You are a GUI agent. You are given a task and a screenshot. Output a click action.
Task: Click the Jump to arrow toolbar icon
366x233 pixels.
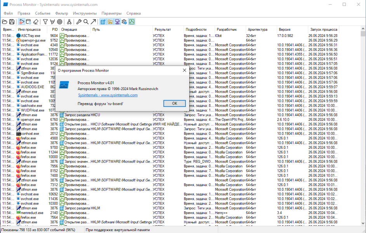93,22
